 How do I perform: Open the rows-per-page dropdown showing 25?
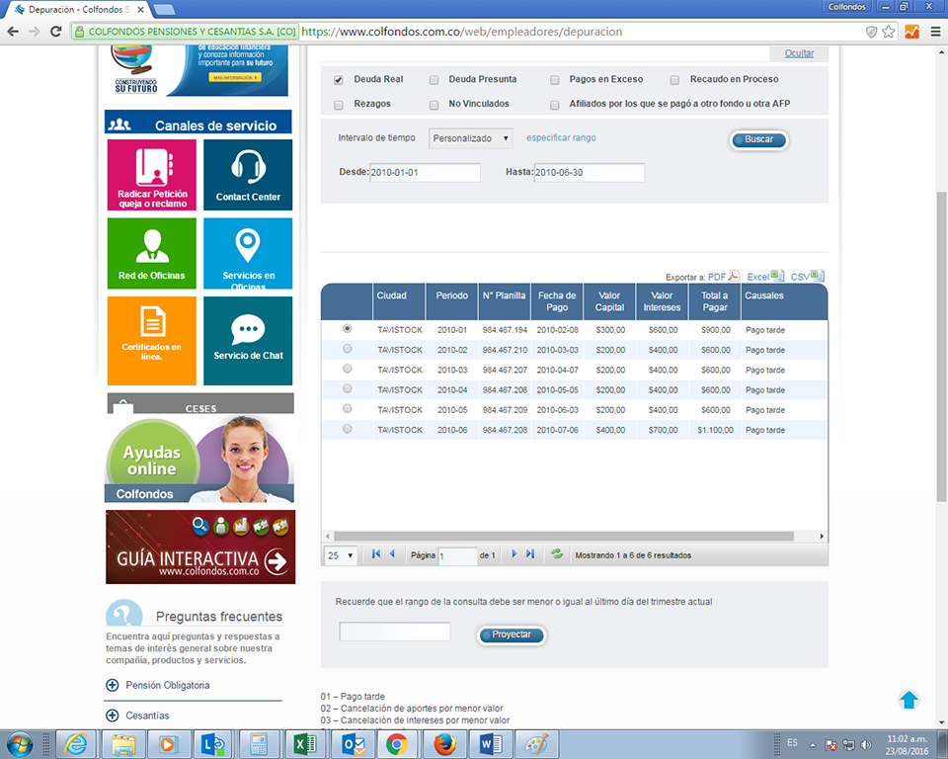tap(340, 555)
